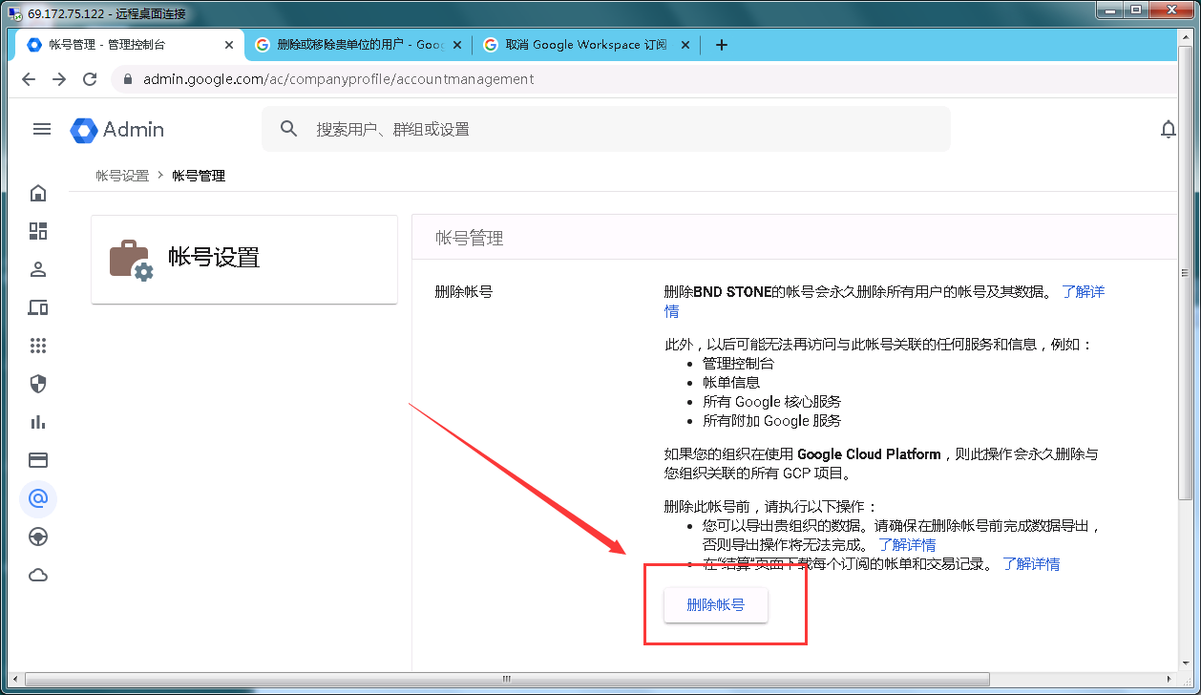The height and width of the screenshot is (695, 1201).
Task: Select the Account @ sidebar icon
Action: click(x=38, y=498)
